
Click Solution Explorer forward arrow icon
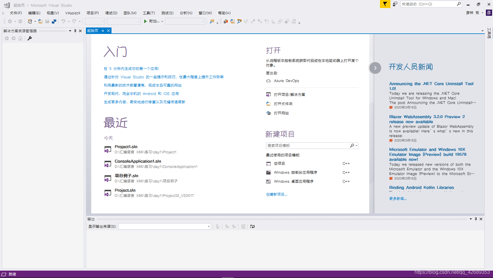(14, 38)
